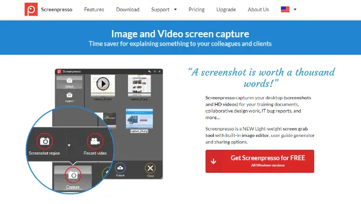Go to the Download page

128,10
